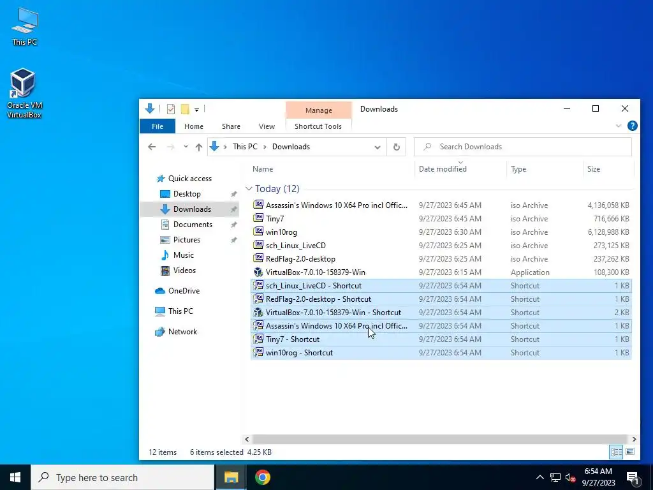Click taskbar search box

tap(123, 477)
